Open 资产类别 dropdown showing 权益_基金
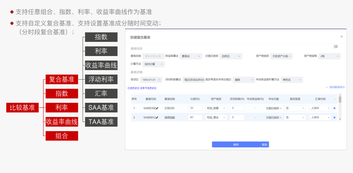This screenshot has width=353, height=173. tap(216, 117)
